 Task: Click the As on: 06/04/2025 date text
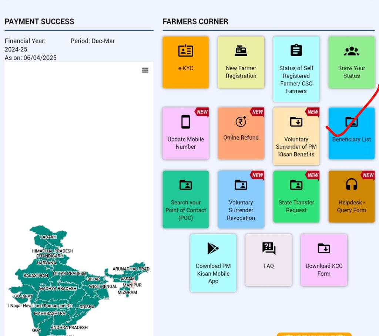point(30,58)
